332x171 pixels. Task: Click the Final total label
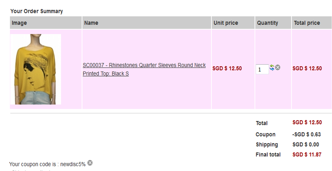tap(268, 155)
